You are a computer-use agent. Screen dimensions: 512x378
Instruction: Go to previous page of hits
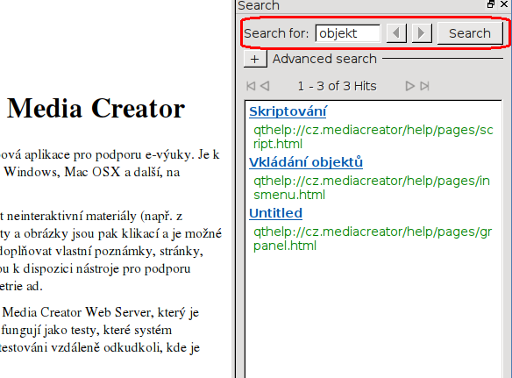265,86
